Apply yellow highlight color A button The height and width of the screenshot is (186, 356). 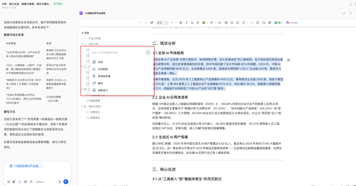click(204, 23)
